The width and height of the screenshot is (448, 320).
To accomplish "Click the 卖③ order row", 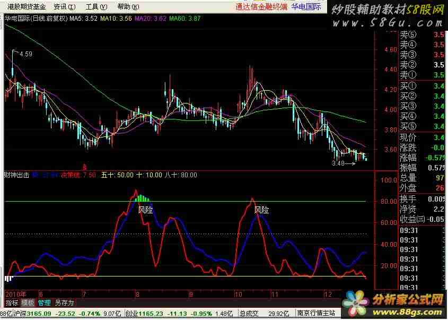I will click(422, 55).
